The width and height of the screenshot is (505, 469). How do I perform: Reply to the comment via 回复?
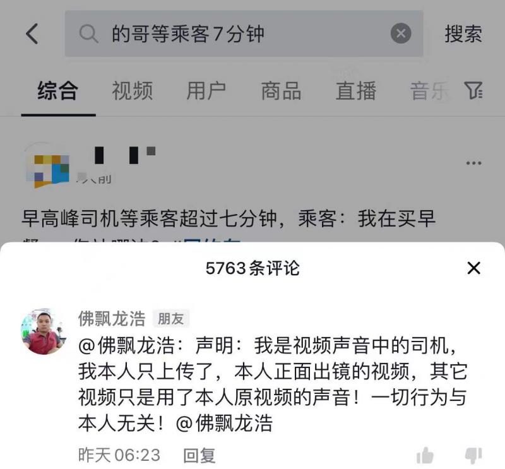[199, 456]
